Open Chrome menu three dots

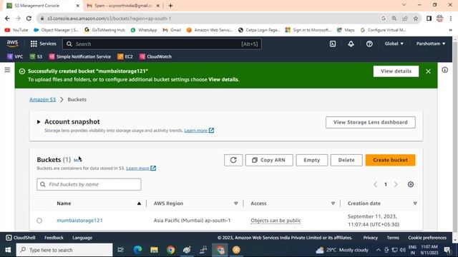[450, 19]
